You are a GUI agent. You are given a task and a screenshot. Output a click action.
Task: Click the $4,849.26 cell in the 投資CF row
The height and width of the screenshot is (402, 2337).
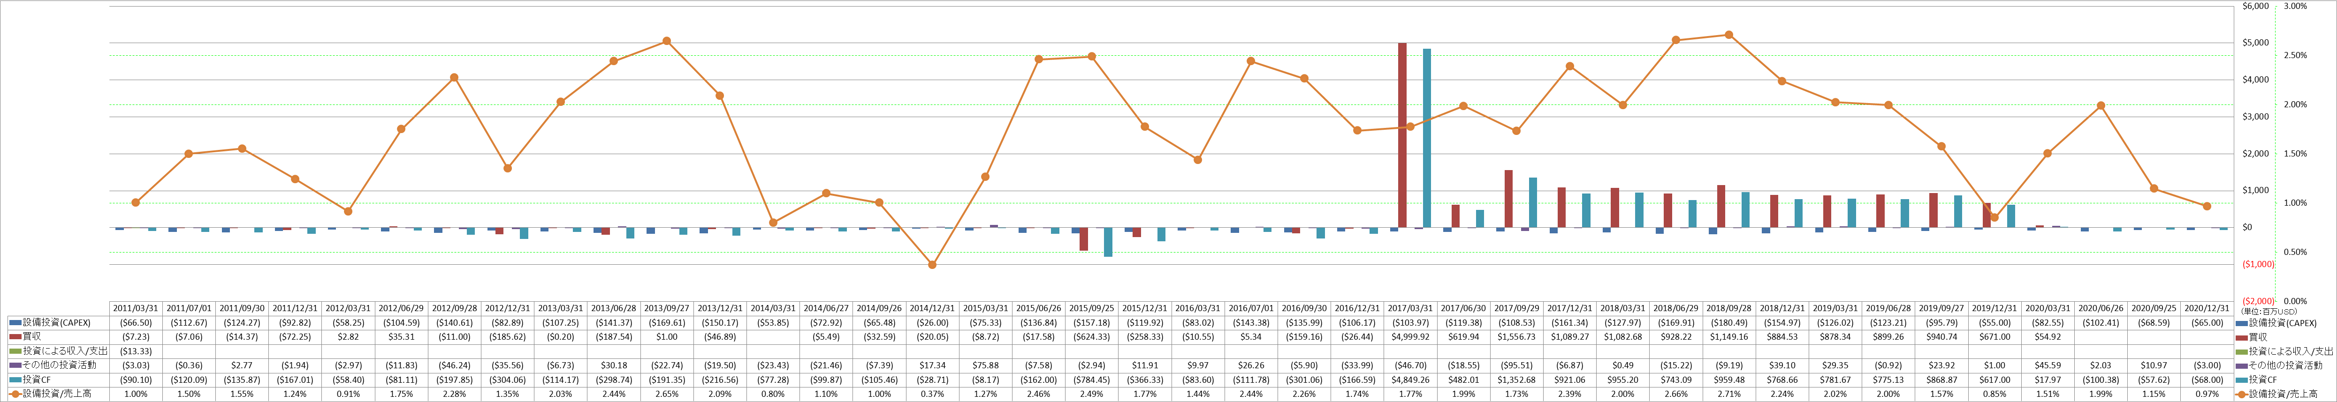coord(1410,380)
